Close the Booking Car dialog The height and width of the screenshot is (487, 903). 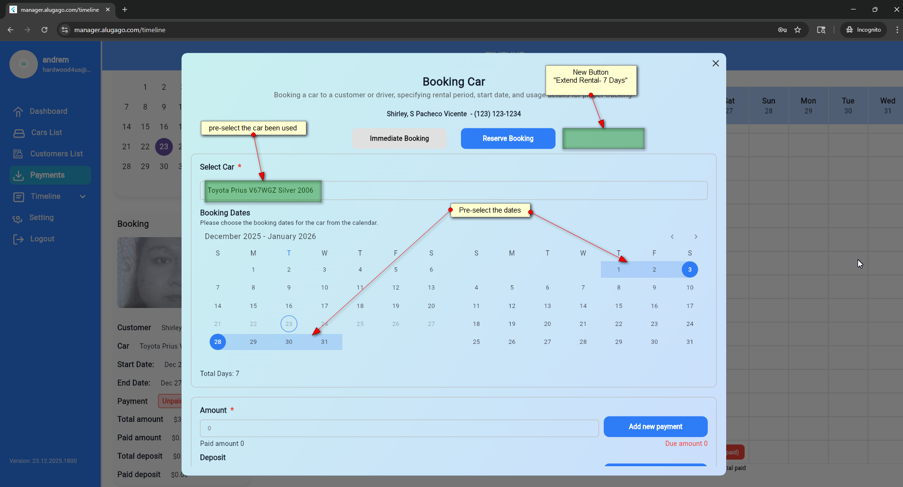pyautogui.click(x=715, y=63)
